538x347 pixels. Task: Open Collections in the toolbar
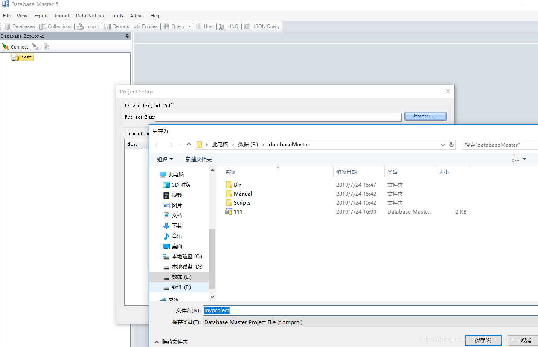pyautogui.click(x=55, y=26)
